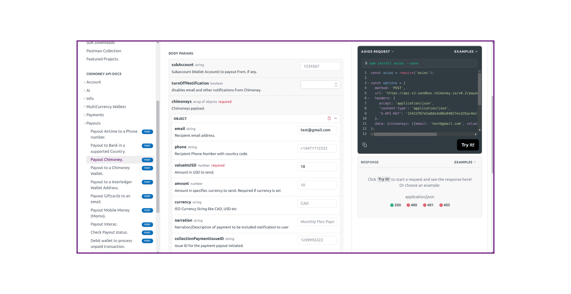Open the turnOffNotification boolean dropdown
This screenshot has width=571, height=294.
point(320,85)
